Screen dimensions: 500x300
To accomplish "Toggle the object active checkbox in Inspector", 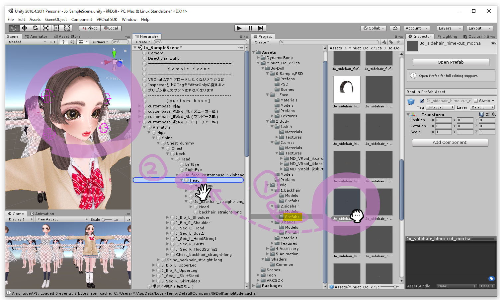I will pos(422,101).
